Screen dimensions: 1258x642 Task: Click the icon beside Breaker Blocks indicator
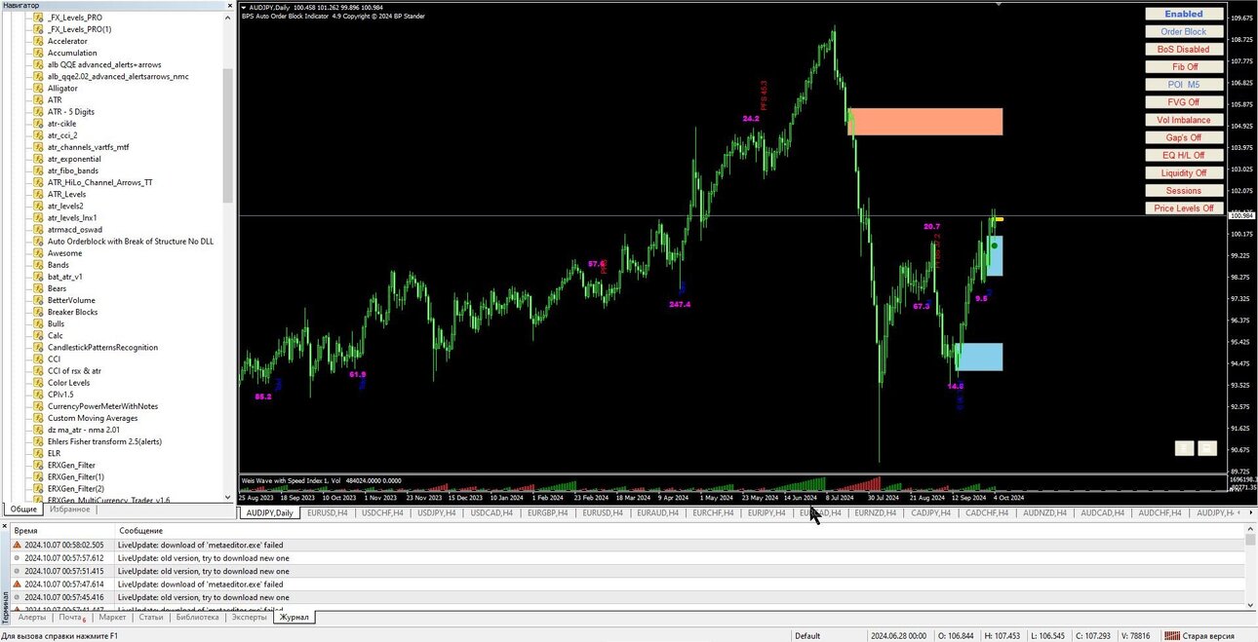click(38, 313)
